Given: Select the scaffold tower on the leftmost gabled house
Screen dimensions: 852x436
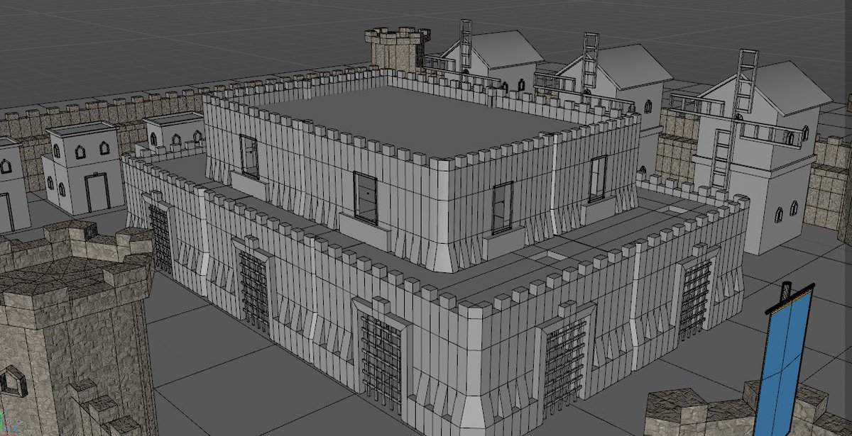Looking at the screenshot, I should 466,44.
